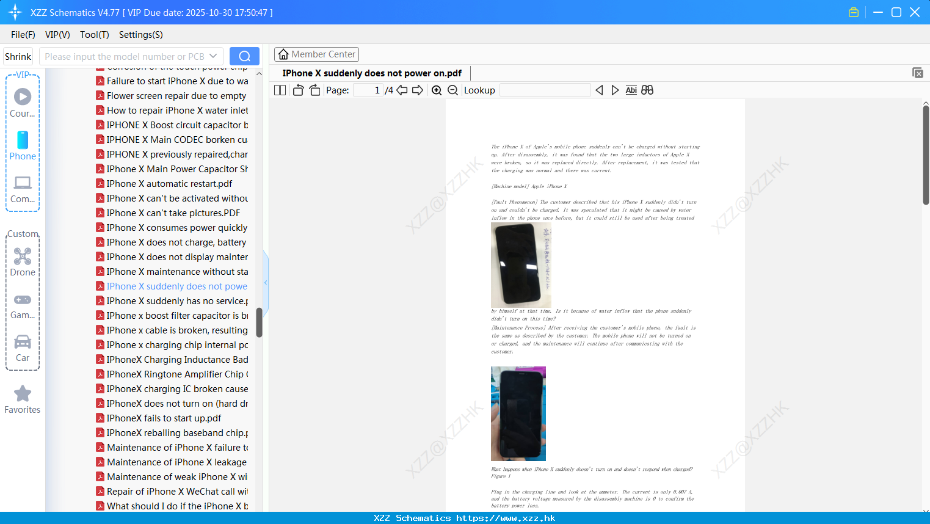Click the second phone photo in PDF
Viewport: 930px width, 524px height.
click(518, 413)
